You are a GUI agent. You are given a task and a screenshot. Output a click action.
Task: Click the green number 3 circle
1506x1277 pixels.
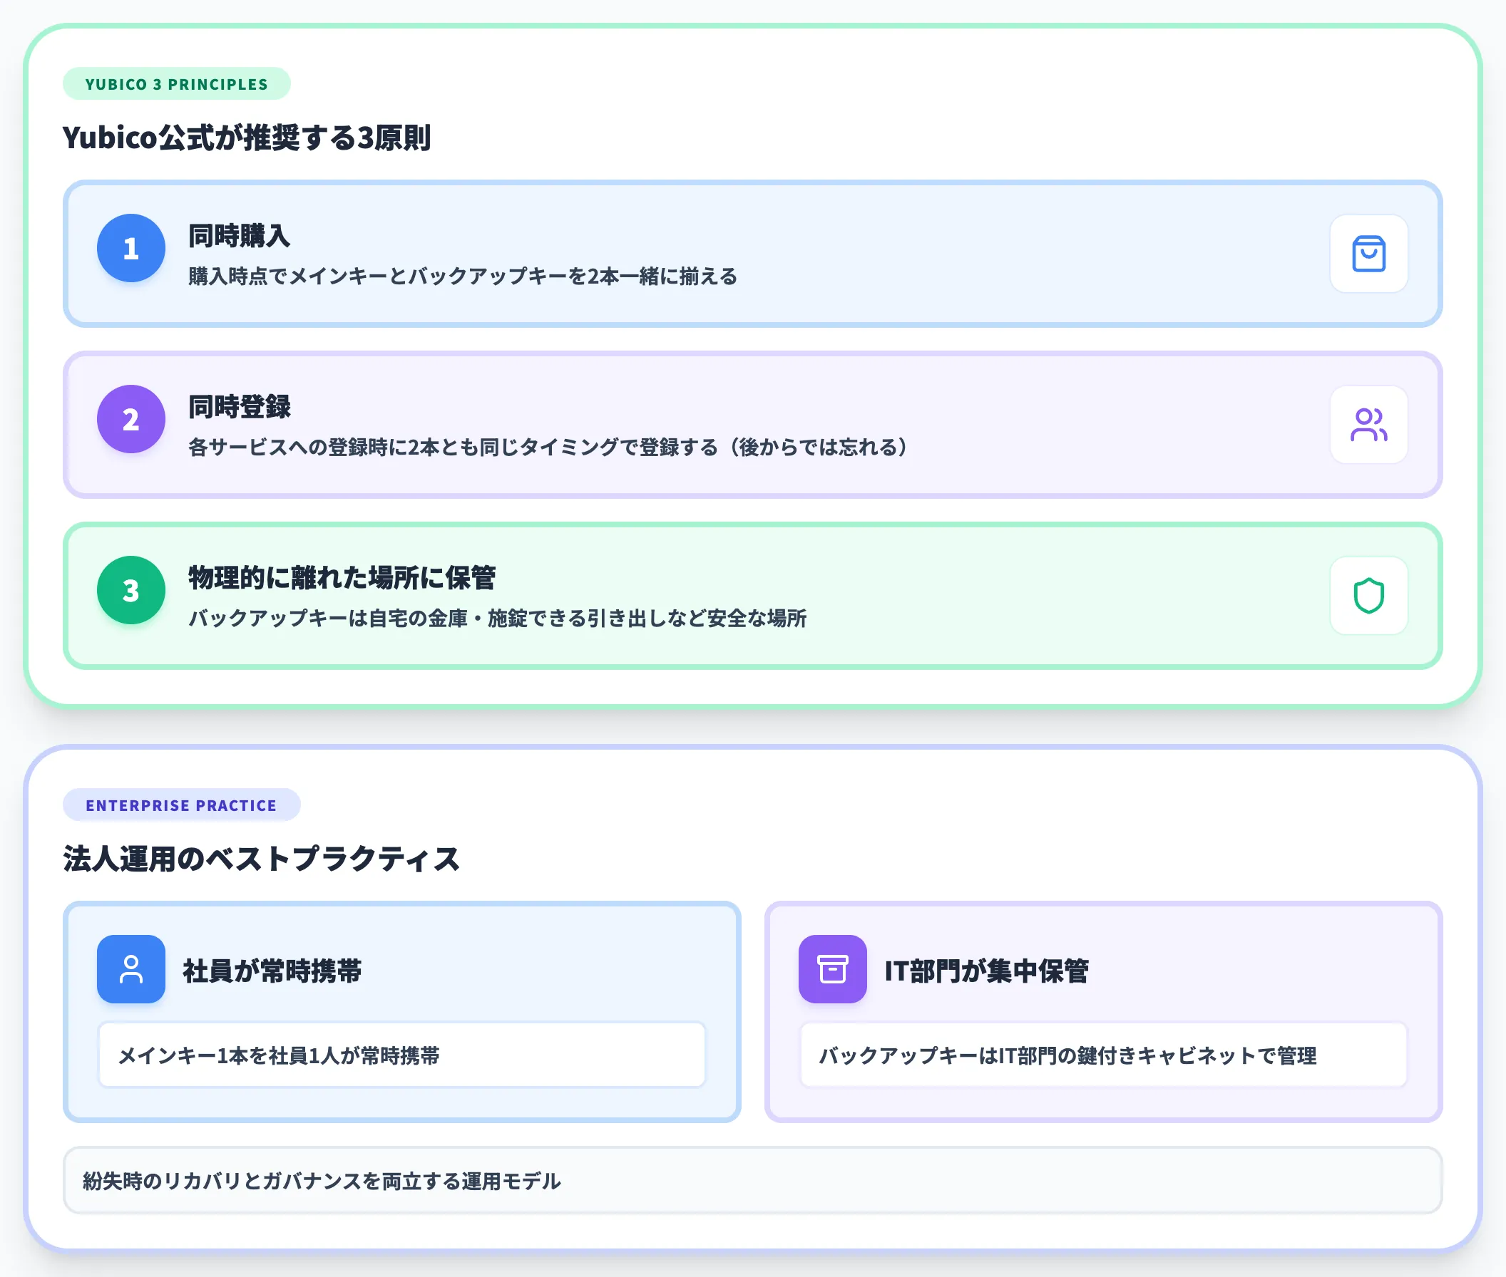tap(131, 590)
